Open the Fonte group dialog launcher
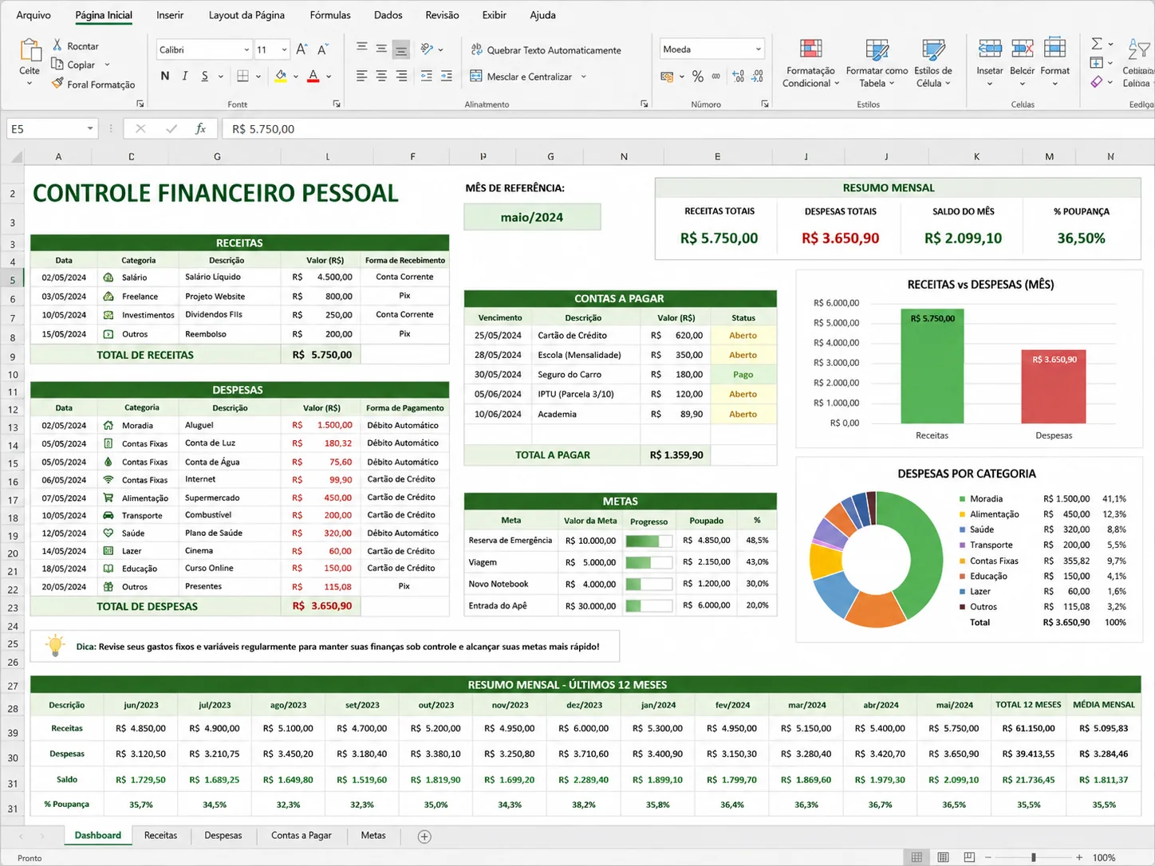 click(337, 104)
